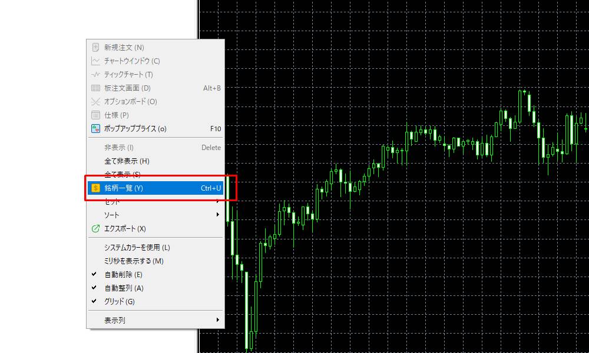
Task: Open the 板注文画面 depth of market icon
Action: (x=95, y=88)
